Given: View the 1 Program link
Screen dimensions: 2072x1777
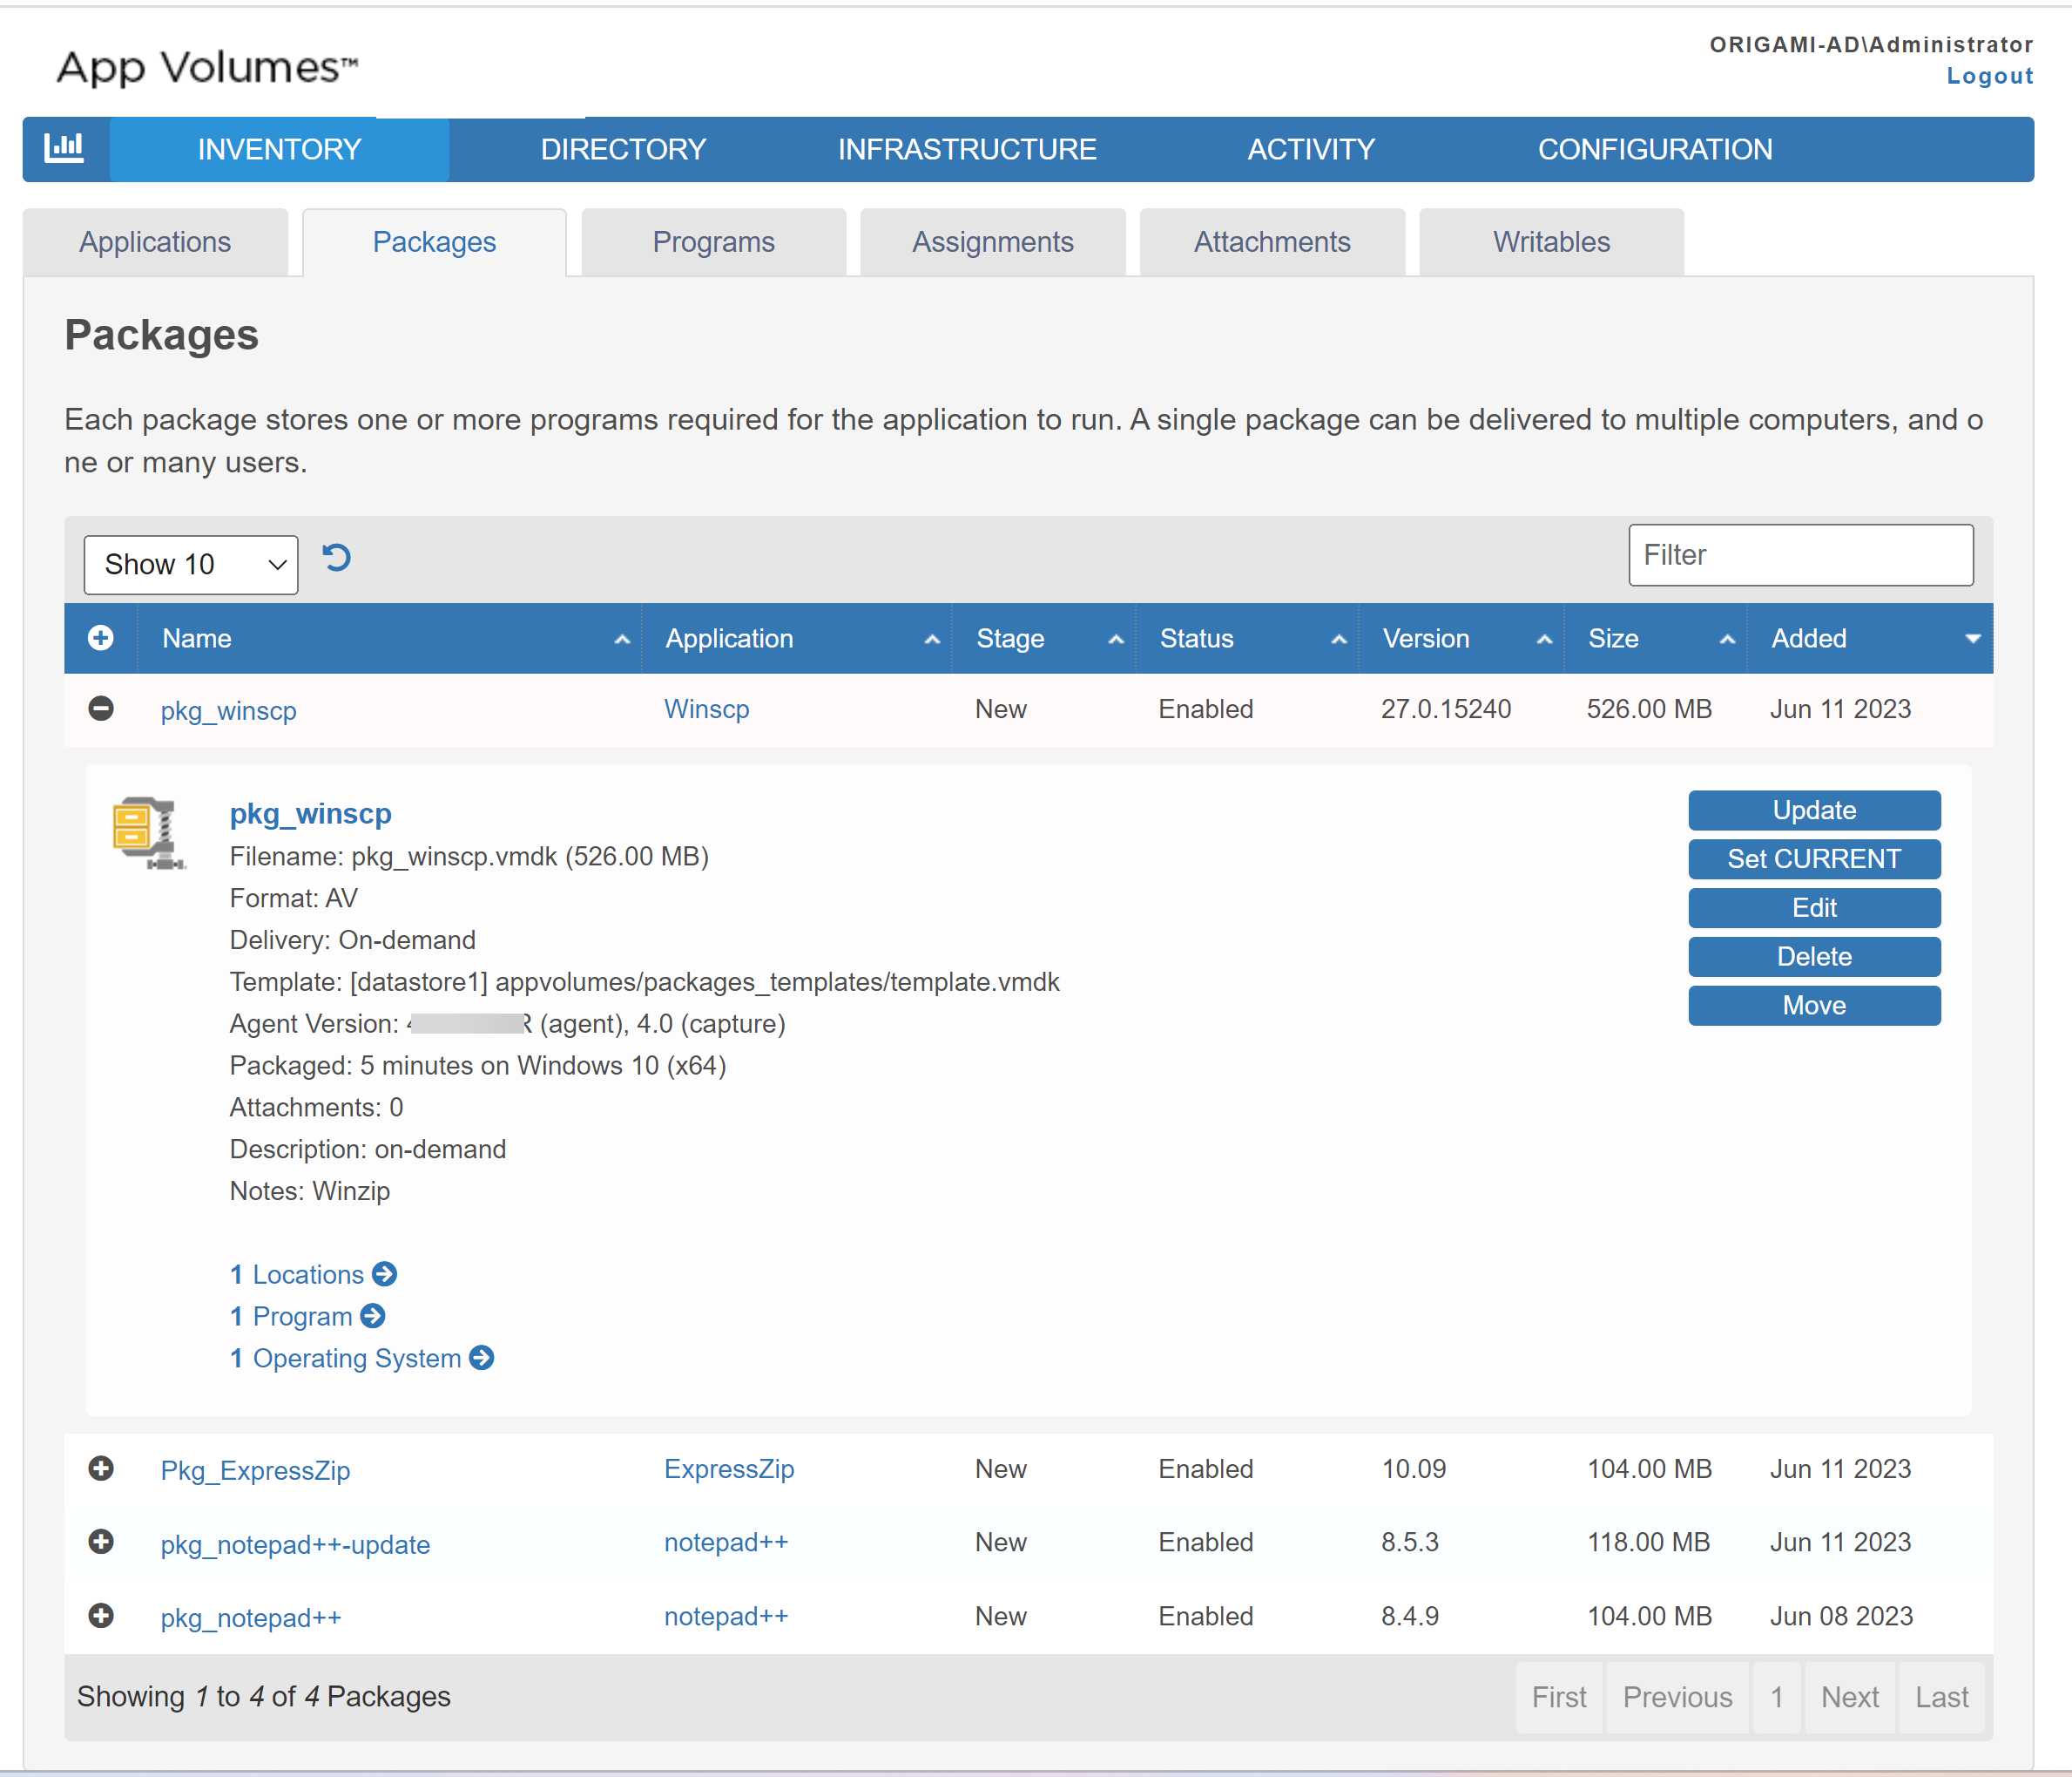Looking at the screenshot, I should coord(291,1317).
